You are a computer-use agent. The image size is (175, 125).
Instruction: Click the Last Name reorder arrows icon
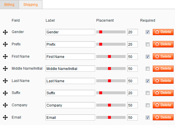click(5, 81)
